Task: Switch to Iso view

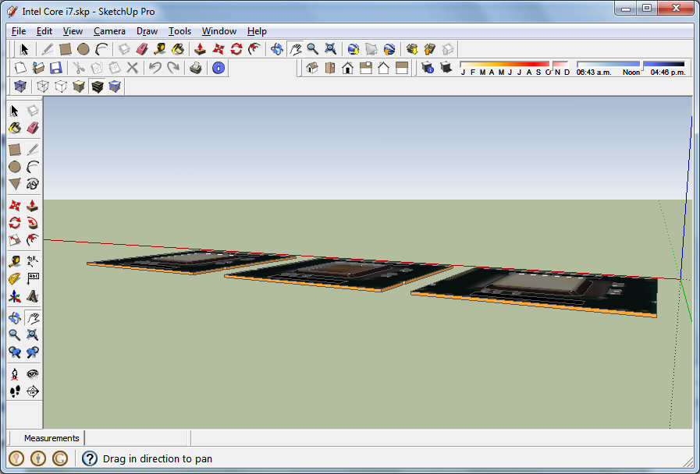Action: pyautogui.click(x=312, y=68)
